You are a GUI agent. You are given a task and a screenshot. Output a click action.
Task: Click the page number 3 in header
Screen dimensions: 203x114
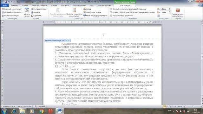click(104, 35)
